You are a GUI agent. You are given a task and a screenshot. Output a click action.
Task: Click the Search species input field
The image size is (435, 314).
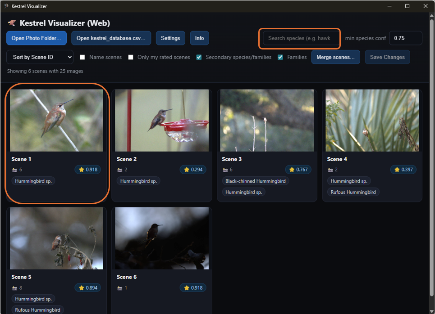tap(299, 39)
